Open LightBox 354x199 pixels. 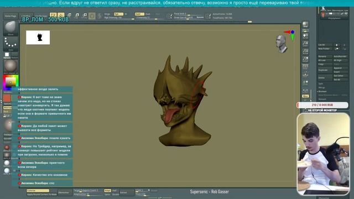[26, 16]
